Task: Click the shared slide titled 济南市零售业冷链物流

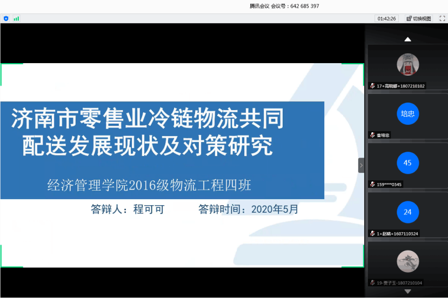Action: click(182, 165)
